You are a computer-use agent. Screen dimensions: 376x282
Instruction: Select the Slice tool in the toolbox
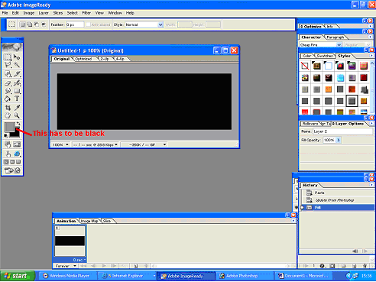click(x=17, y=74)
